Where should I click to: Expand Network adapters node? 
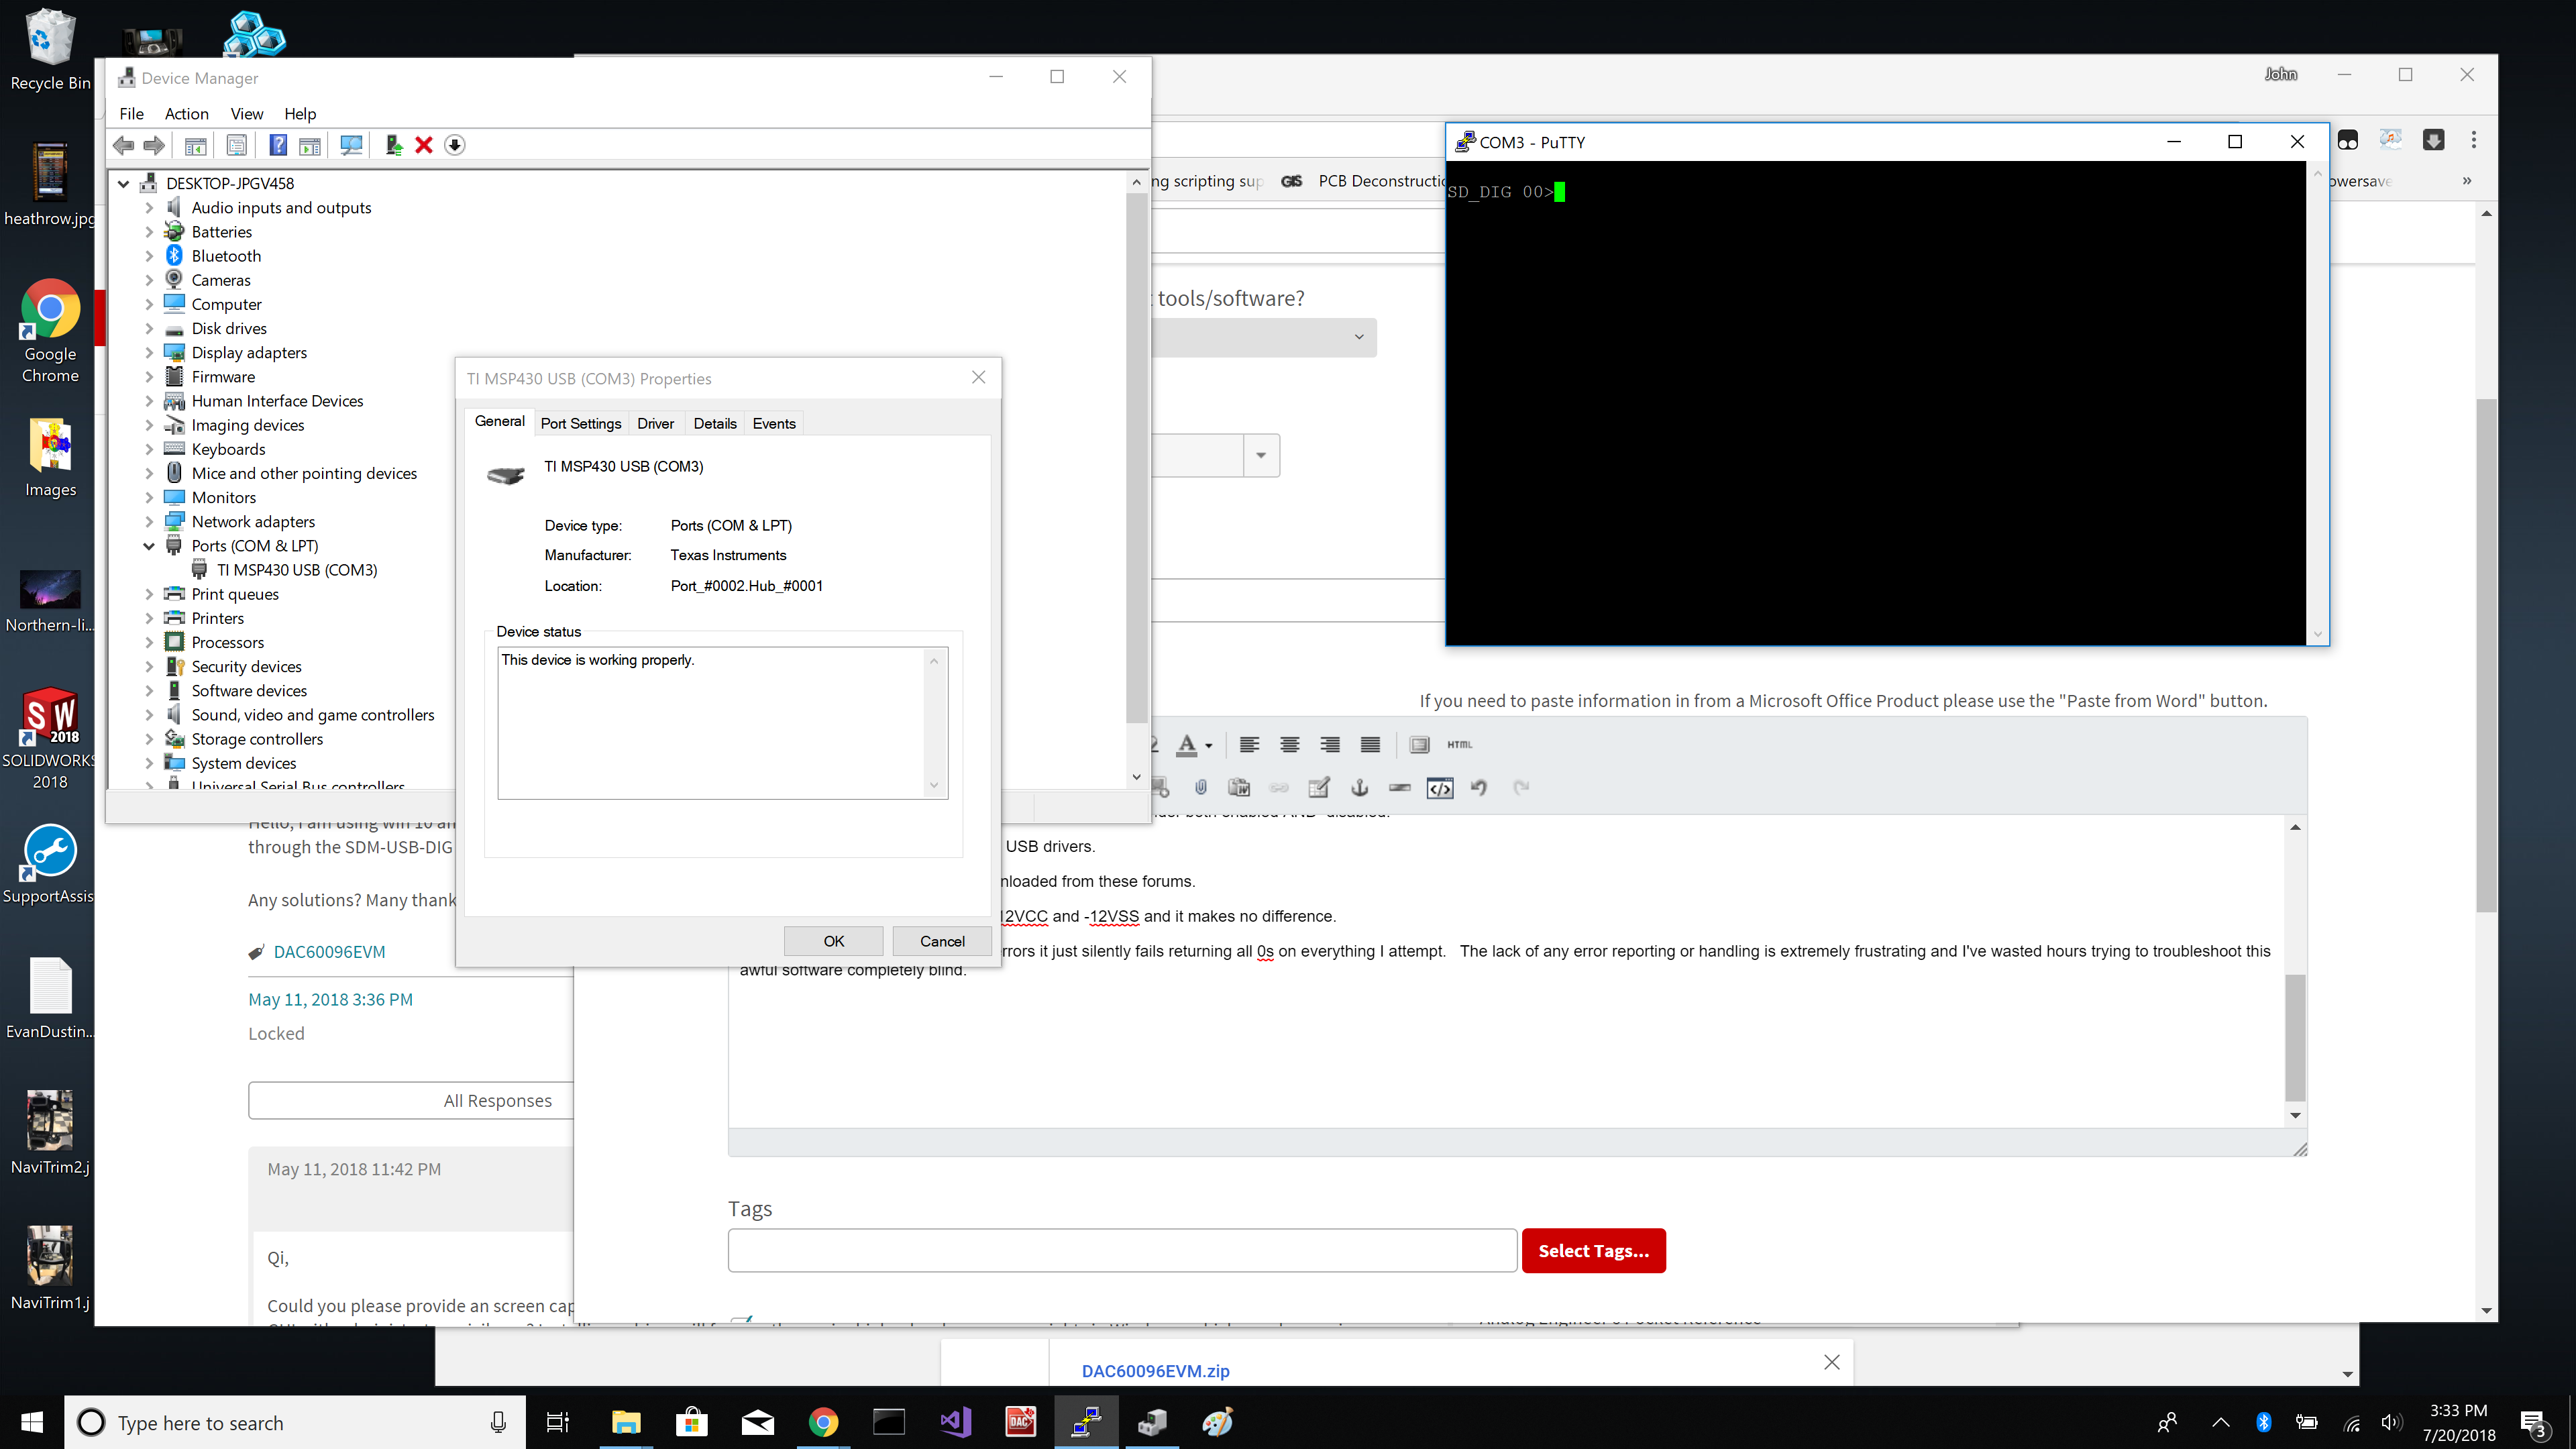click(x=149, y=522)
